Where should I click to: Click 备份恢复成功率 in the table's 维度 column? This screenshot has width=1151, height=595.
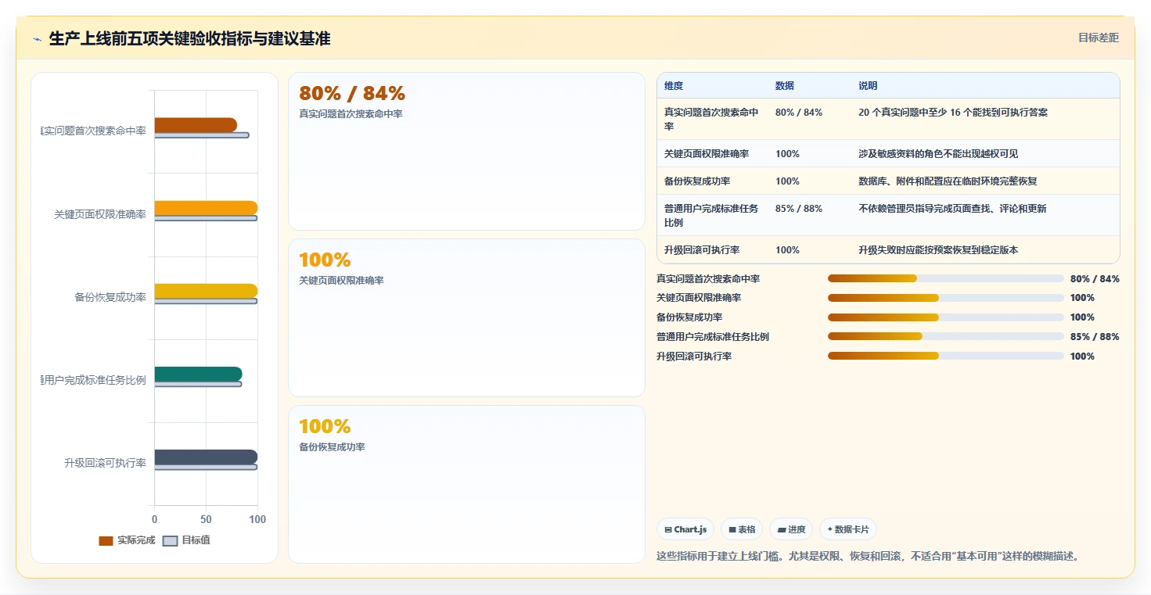(x=697, y=181)
